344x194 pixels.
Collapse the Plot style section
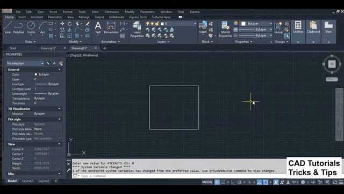(x=59, y=119)
